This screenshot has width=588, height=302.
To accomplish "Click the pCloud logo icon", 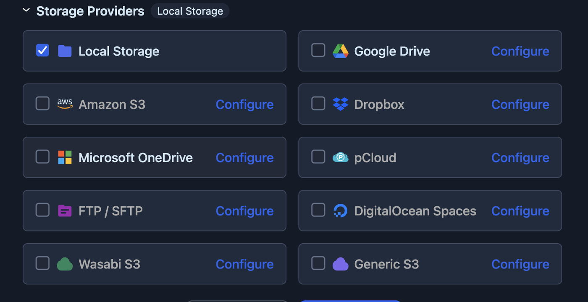I will click(x=341, y=157).
